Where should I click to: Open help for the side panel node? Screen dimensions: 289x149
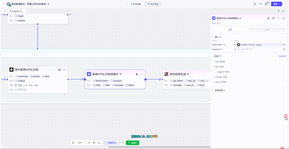pyautogui.click(x=273, y=18)
